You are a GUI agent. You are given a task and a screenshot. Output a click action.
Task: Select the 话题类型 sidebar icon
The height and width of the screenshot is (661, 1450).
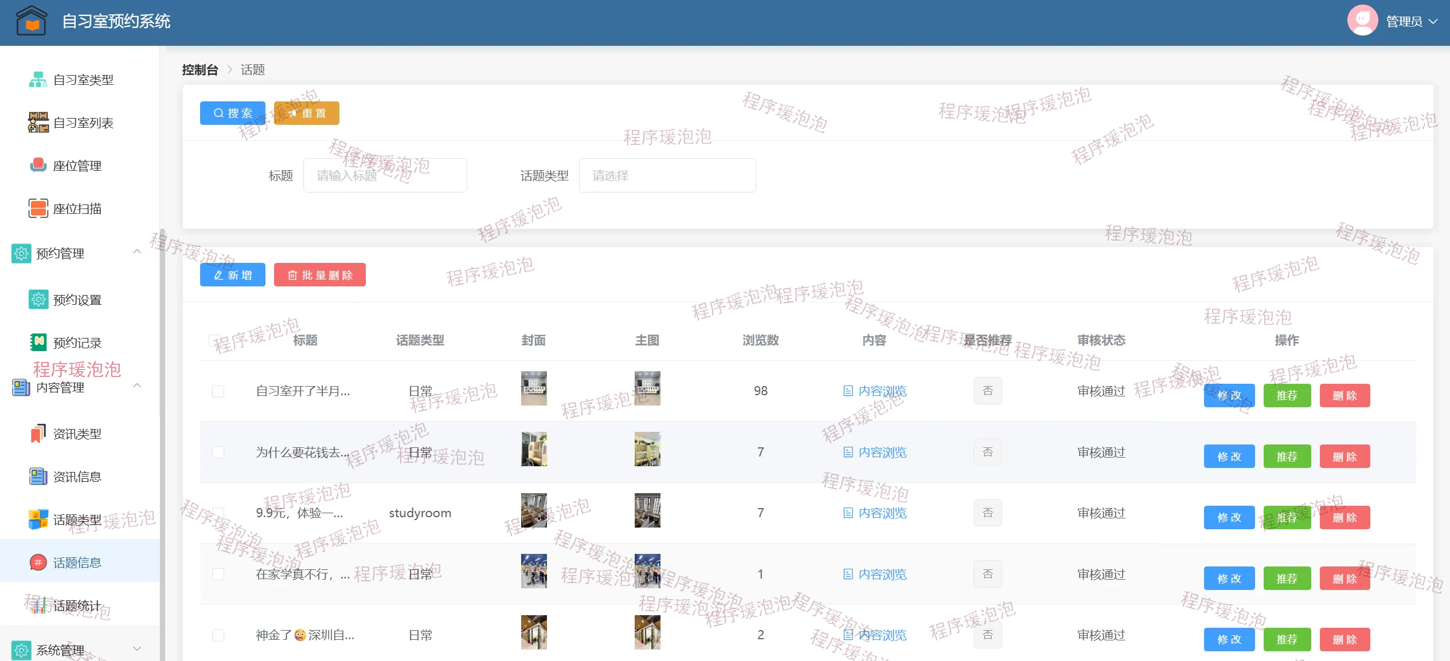tap(38, 520)
